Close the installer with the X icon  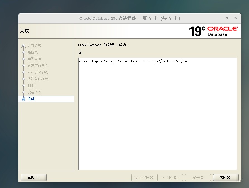(236, 18)
